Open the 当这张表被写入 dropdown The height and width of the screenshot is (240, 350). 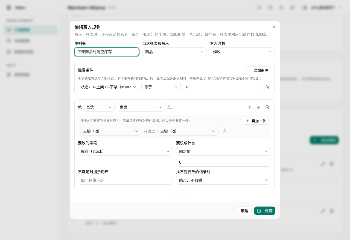tap(174, 52)
